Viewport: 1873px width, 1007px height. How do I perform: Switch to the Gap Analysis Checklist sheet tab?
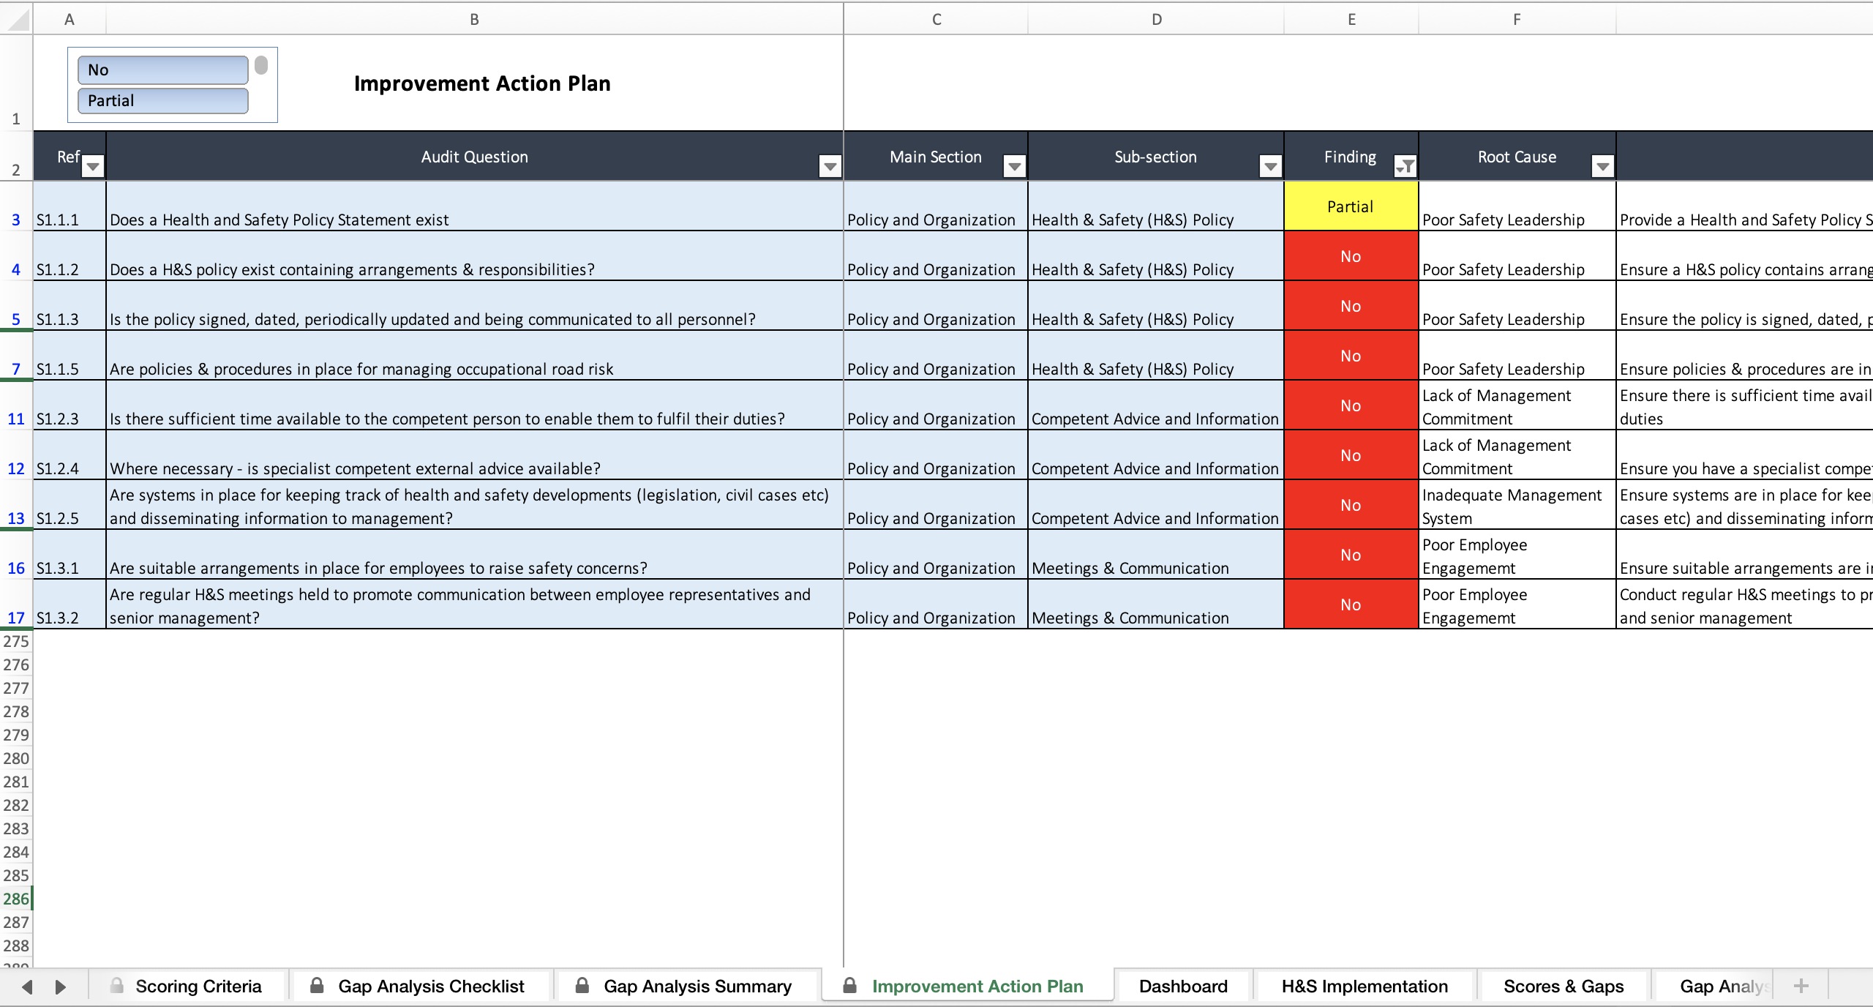click(431, 986)
